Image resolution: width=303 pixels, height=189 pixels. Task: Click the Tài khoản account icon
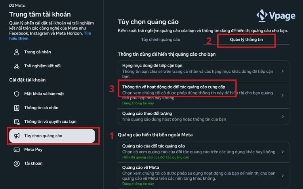(x=17, y=163)
